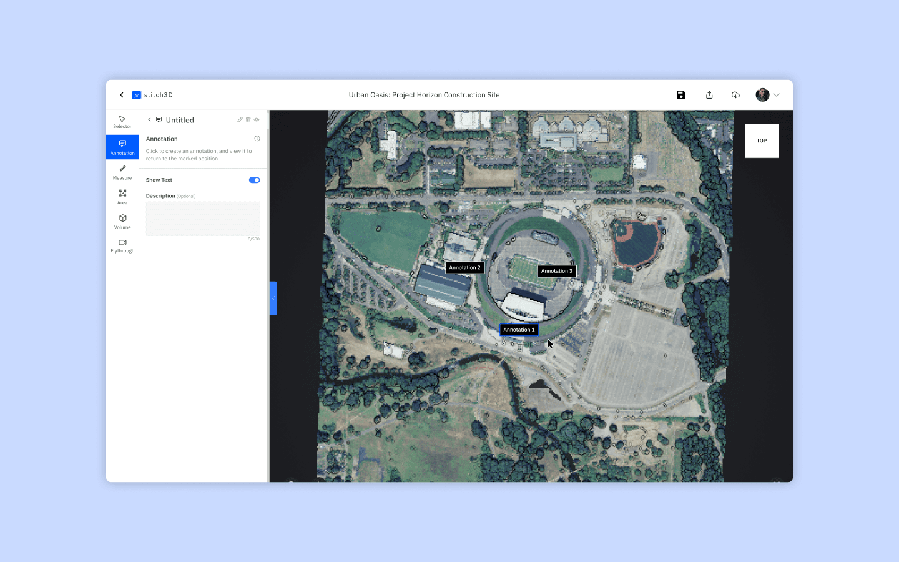Select the Annotation tool in sidebar
The width and height of the screenshot is (899, 562).
click(x=122, y=147)
